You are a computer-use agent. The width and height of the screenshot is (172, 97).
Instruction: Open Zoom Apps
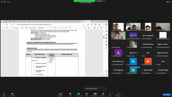pos(110,94)
